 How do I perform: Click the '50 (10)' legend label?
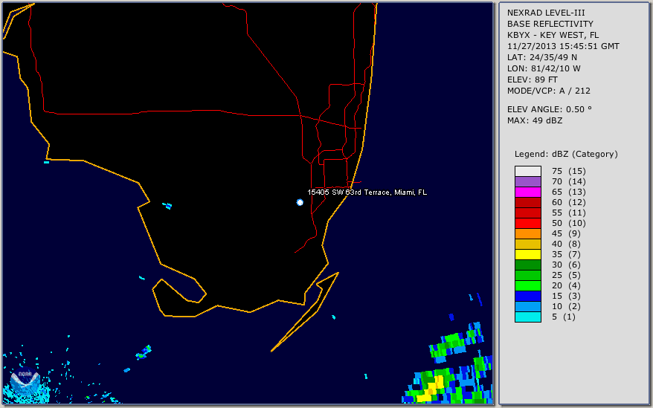pos(569,223)
